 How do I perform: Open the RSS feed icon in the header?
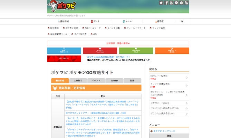(186, 3)
